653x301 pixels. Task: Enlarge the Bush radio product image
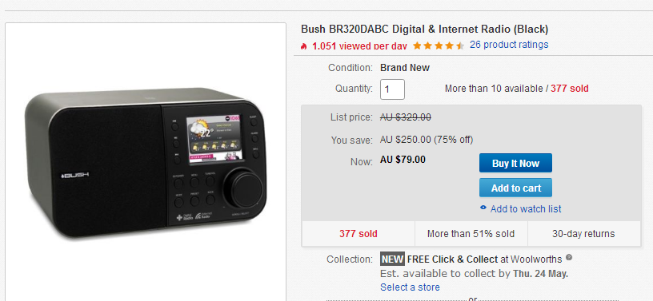(x=145, y=163)
